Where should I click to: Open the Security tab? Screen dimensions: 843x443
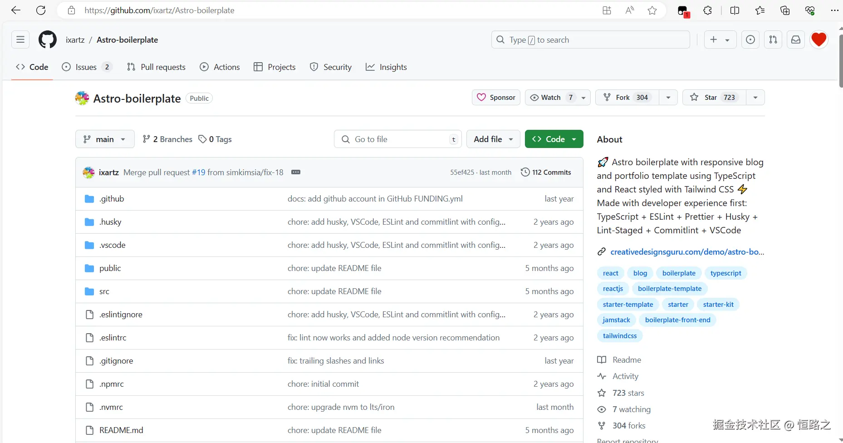(331, 67)
